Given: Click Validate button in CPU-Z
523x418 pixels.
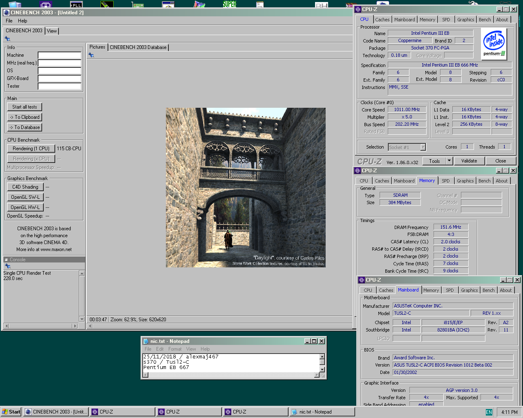Looking at the screenshot, I should point(469,161).
